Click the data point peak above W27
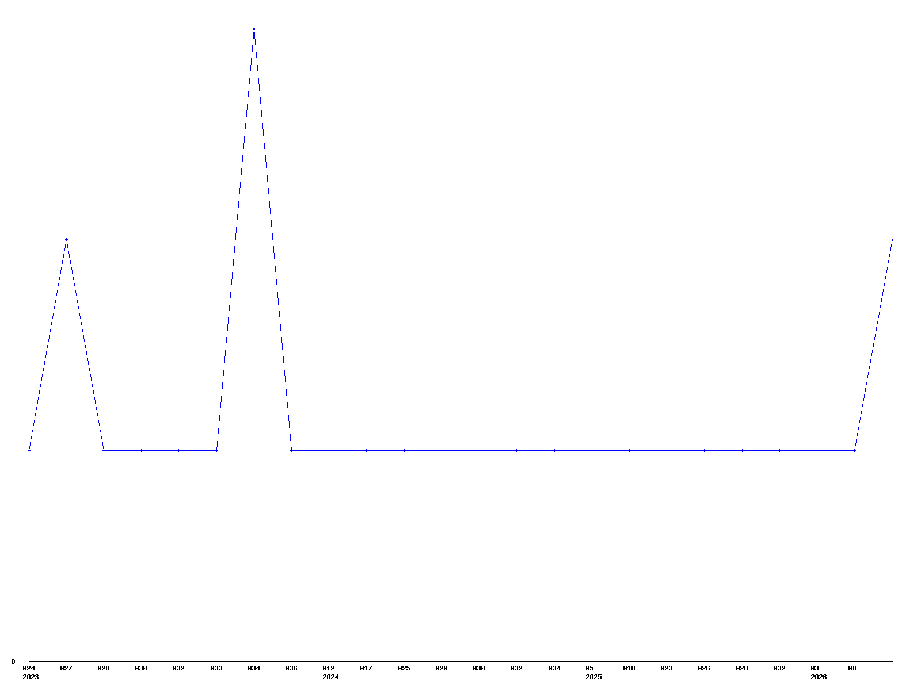 pos(66,239)
